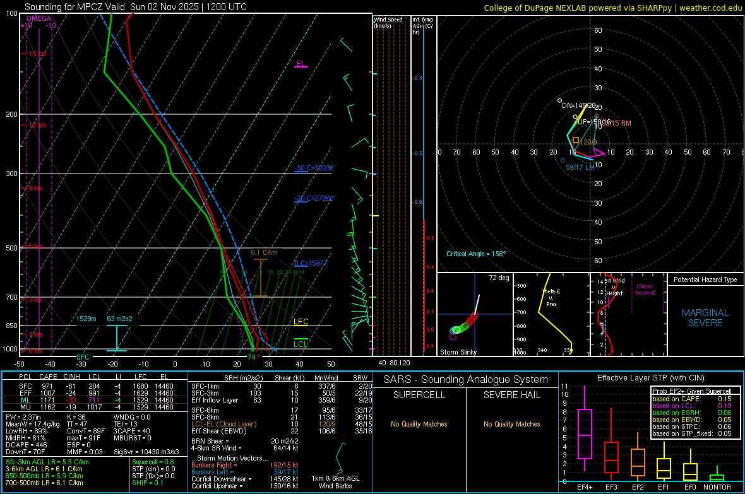Click the blue 'Bunkers Left =' line
The image size is (745, 494).
[245, 472]
